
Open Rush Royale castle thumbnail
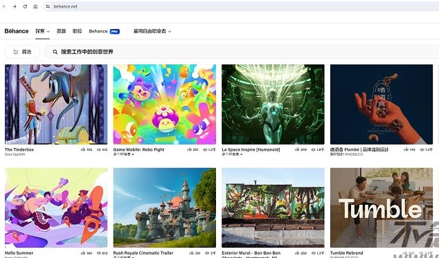coord(165,208)
